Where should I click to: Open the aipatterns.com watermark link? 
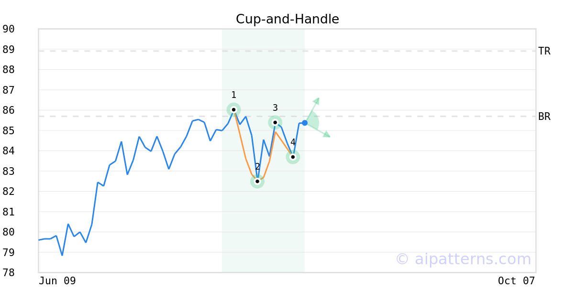(463, 259)
